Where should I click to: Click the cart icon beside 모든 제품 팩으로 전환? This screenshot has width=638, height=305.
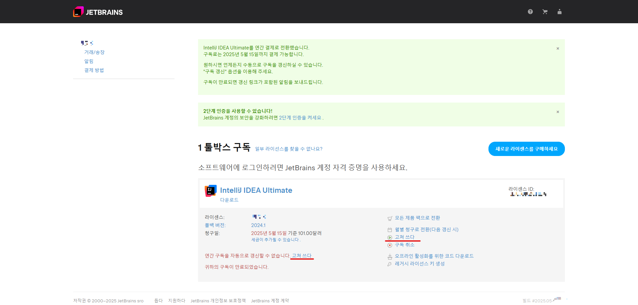(390, 218)
